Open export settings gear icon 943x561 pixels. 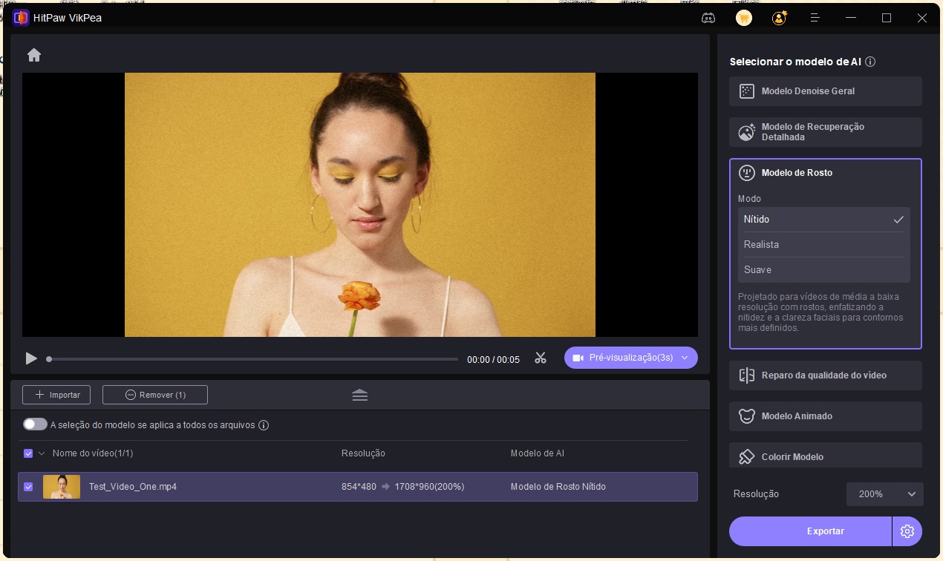[907, 531]
